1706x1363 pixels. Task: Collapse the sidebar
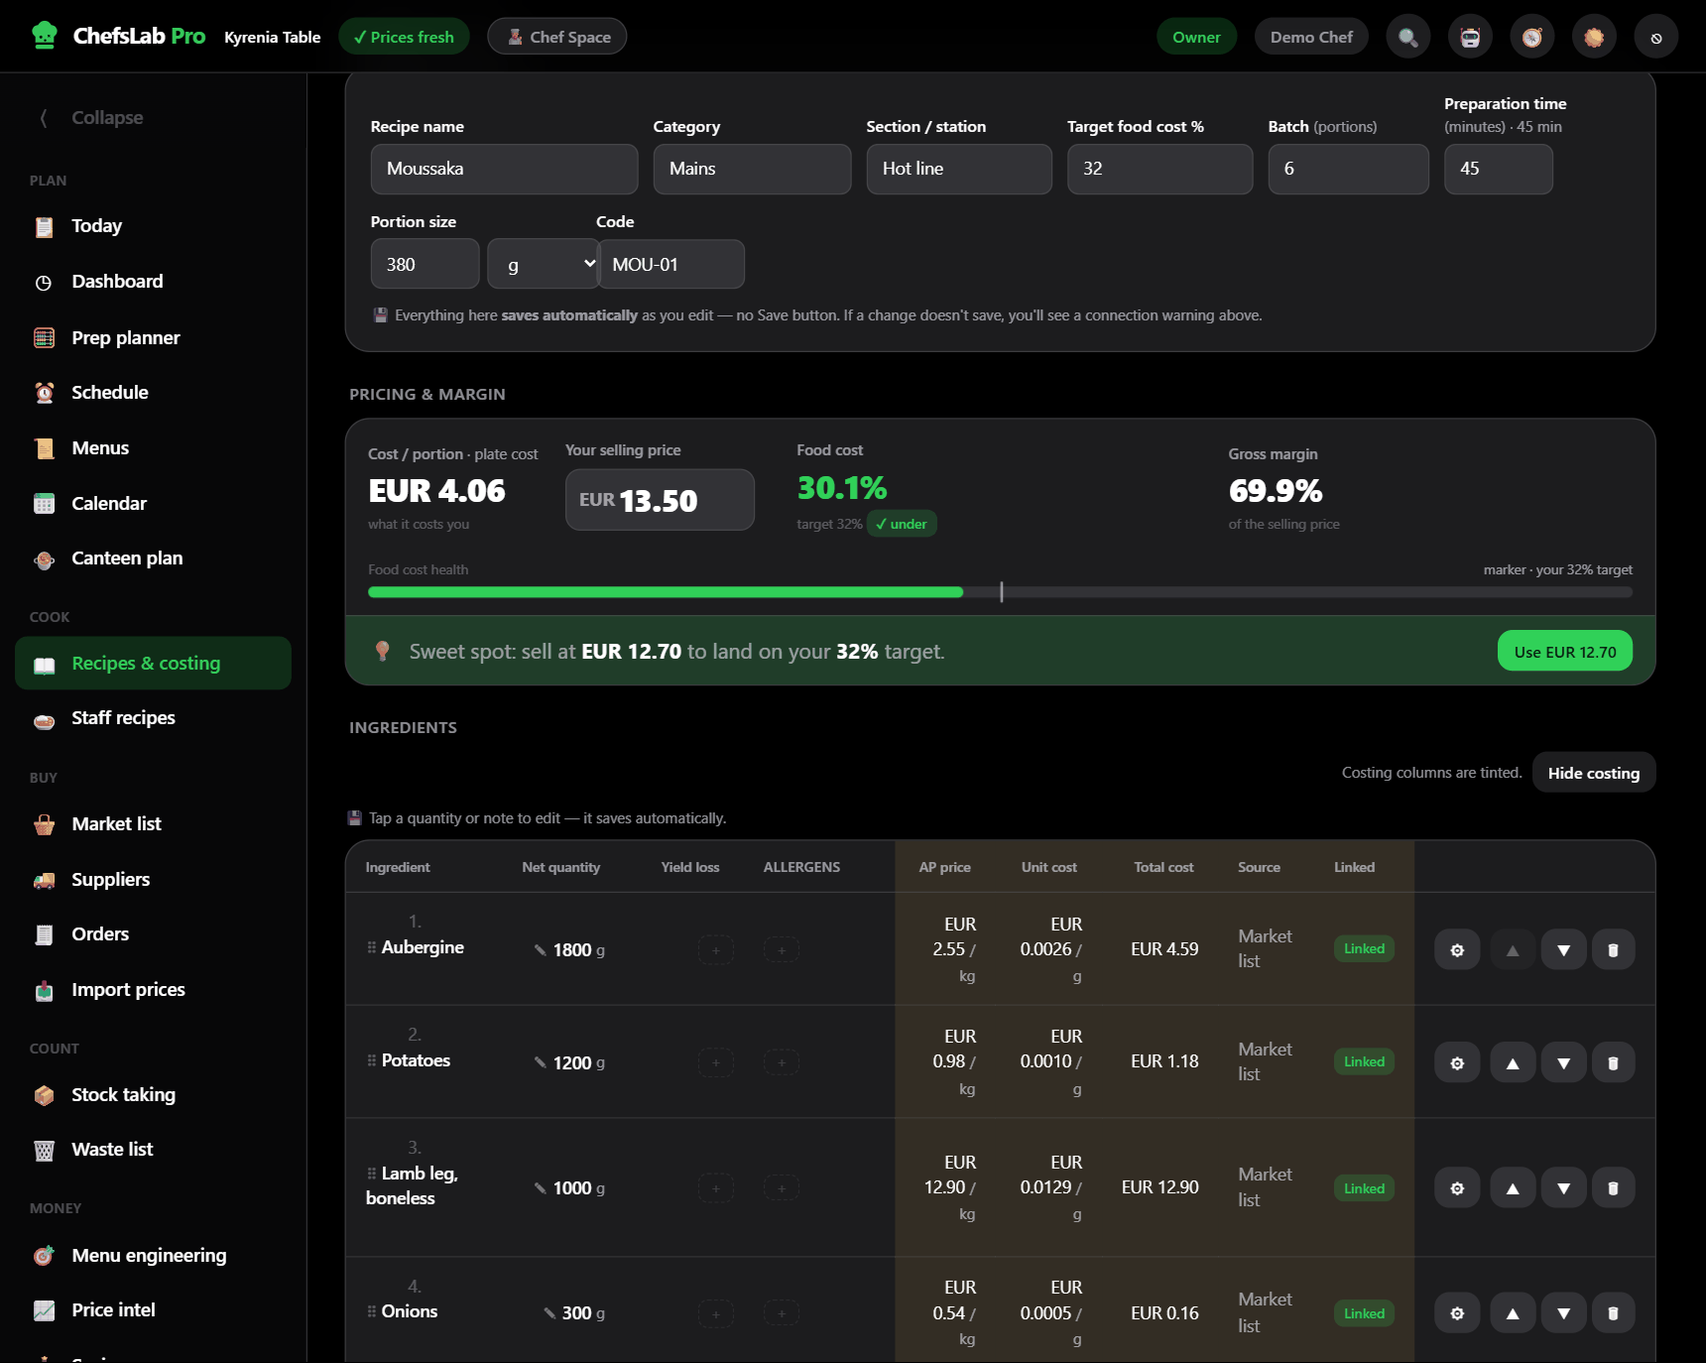pos(92,117)
